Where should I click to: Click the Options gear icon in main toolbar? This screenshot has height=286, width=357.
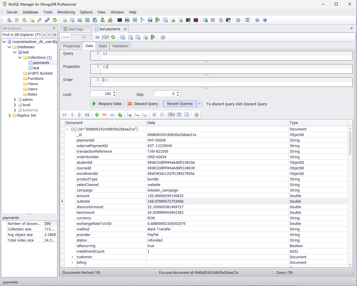coord(238,20)
